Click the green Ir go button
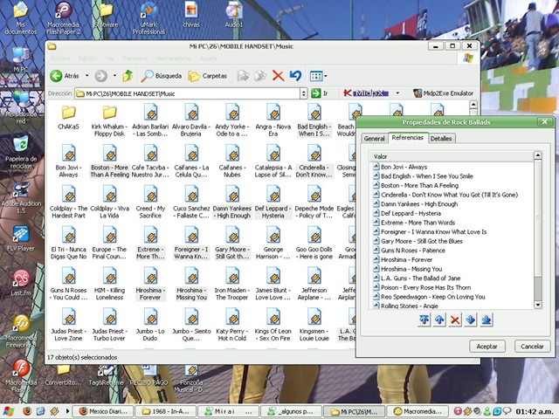559x419 pixels. tap(320, 93)
